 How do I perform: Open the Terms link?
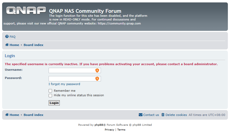tap(121, 129)
